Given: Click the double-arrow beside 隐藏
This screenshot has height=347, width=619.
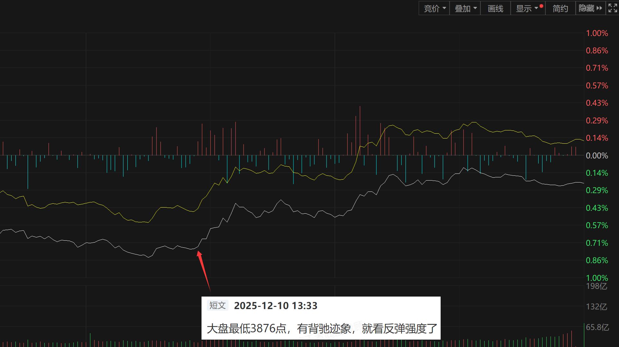Looking at the screenshot, I should click(x=599, y=8).
